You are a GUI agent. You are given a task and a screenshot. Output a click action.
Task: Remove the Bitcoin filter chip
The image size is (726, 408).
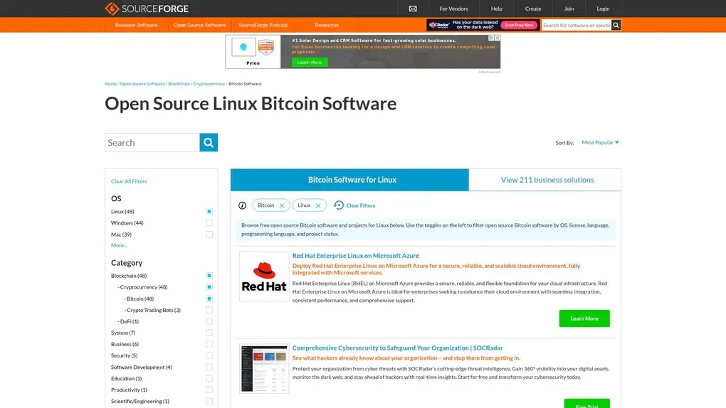(x=282, y=205)
